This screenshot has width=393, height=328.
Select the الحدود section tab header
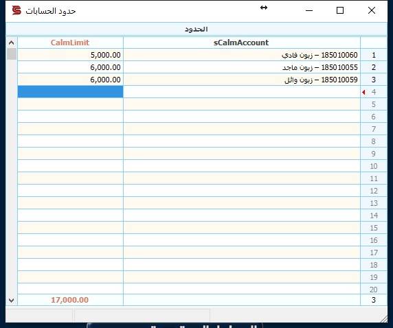point(196,29)
